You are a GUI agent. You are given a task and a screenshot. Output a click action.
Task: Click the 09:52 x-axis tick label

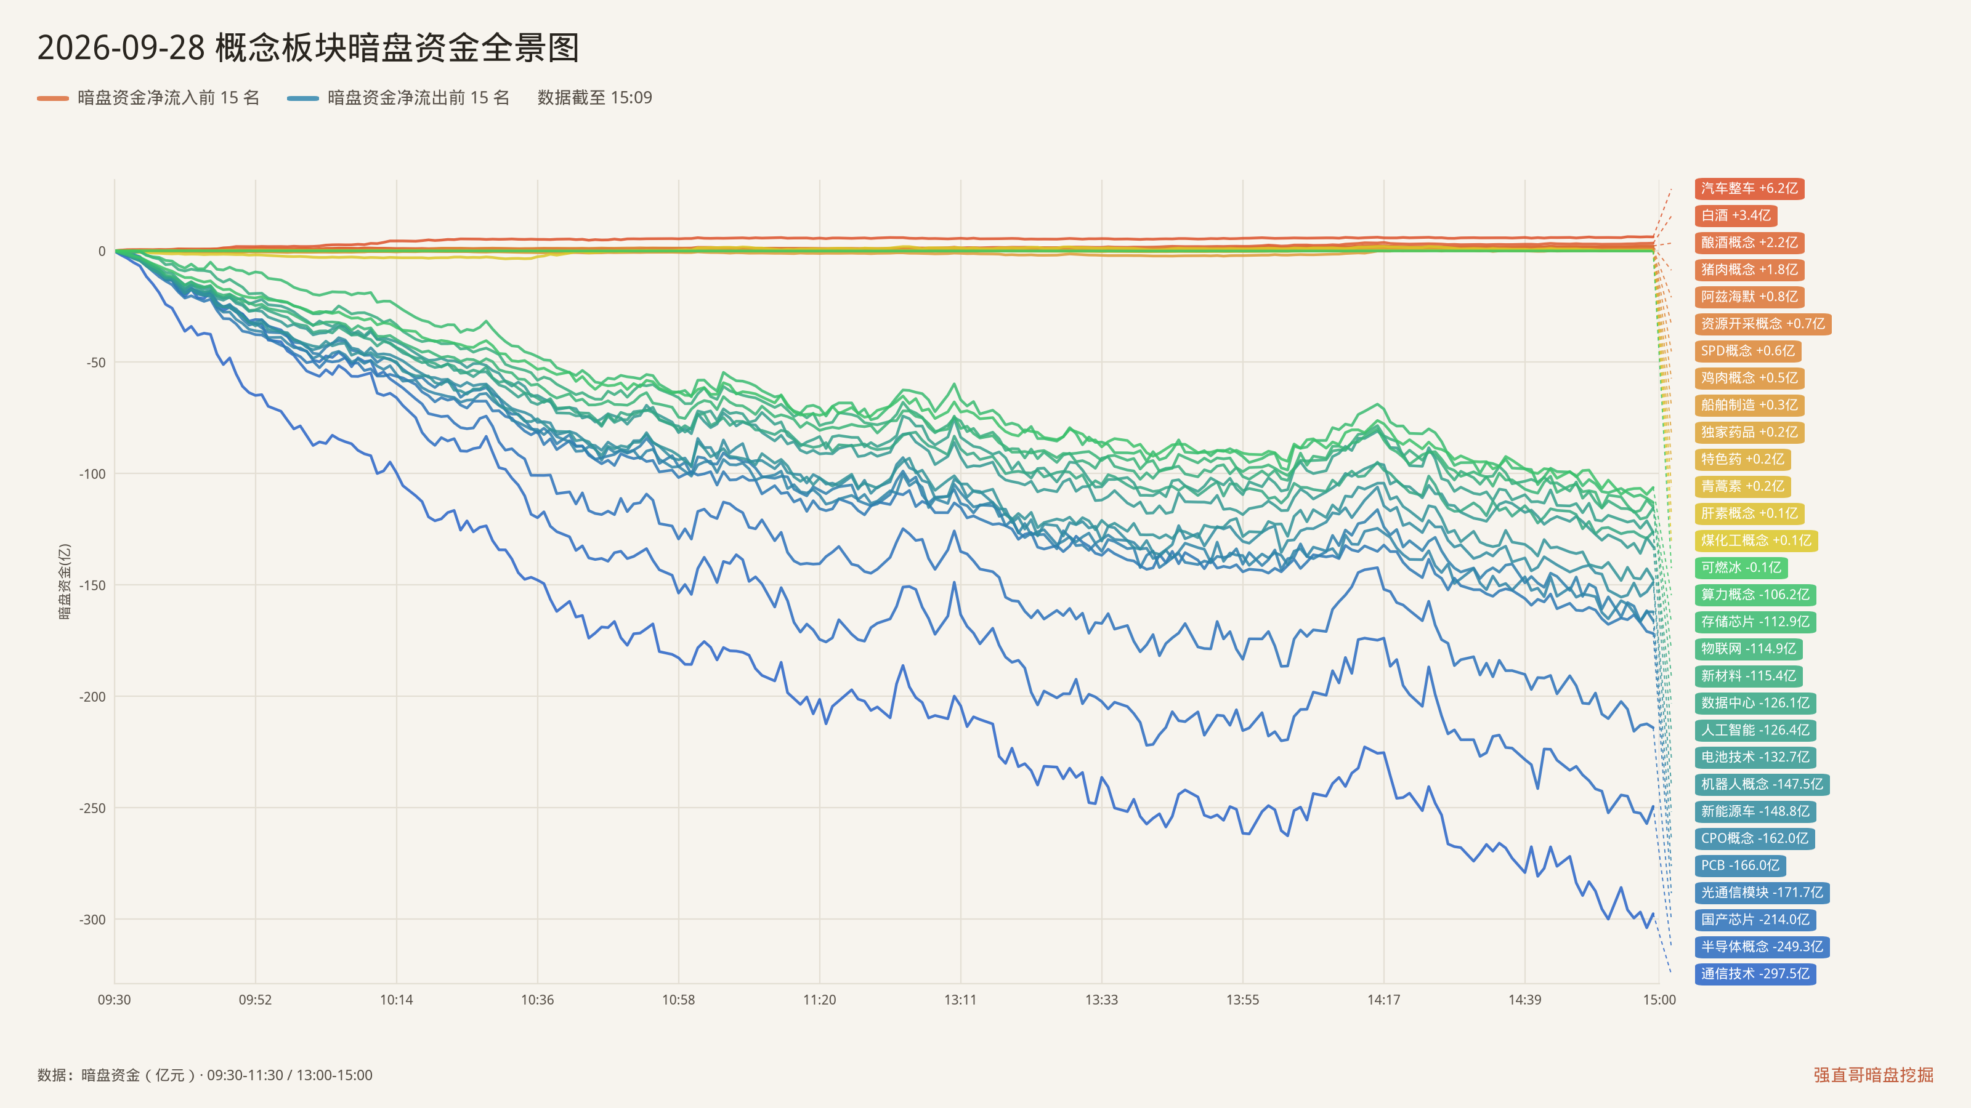tap(256, 1000)
